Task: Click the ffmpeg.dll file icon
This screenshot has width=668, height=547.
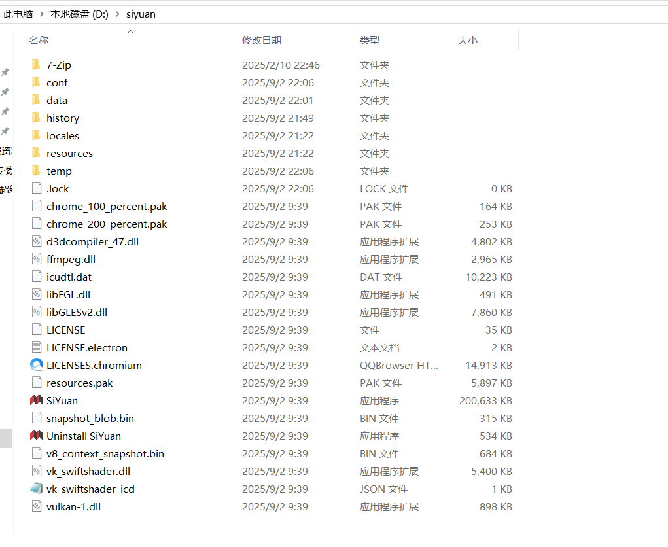Action: point(37,259)
